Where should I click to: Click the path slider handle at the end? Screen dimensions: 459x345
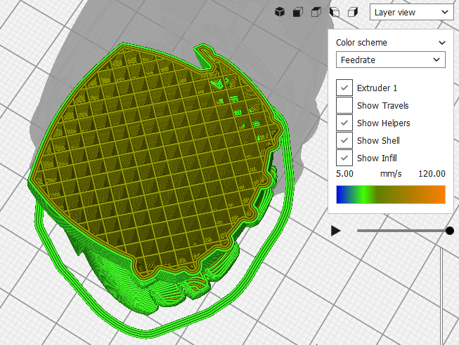tap(450, 231)
